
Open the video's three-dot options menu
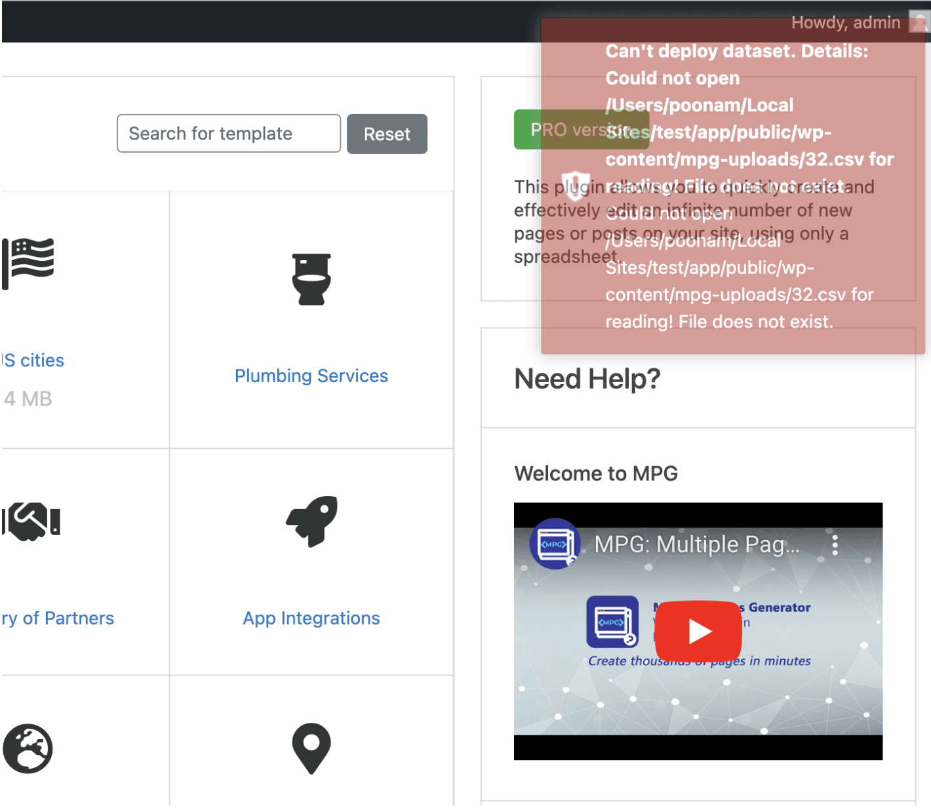835,545
